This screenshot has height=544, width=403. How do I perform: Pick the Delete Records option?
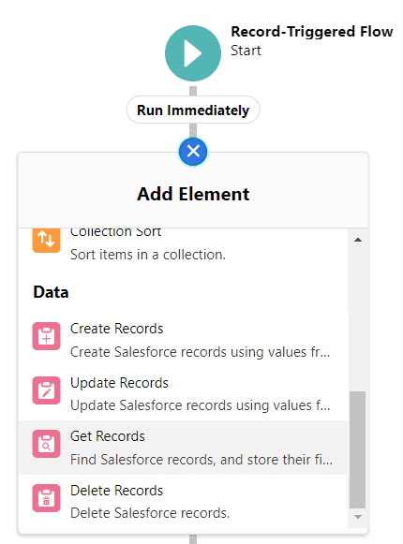tap(183, 501)
